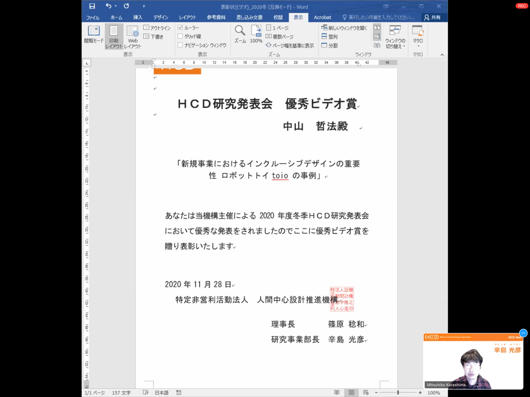Click the red seal stamp image

pos(342,299)
